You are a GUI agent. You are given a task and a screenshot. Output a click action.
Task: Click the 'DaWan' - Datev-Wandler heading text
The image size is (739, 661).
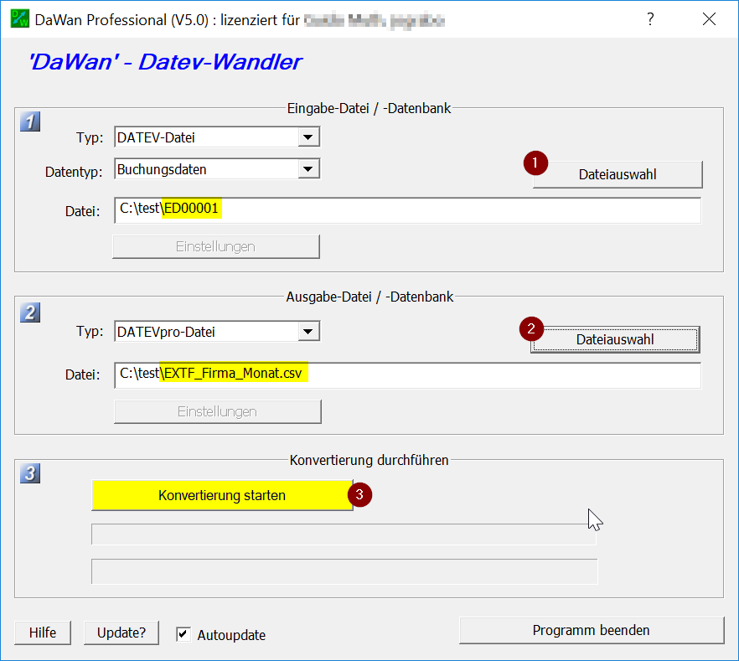coord(165,62)
